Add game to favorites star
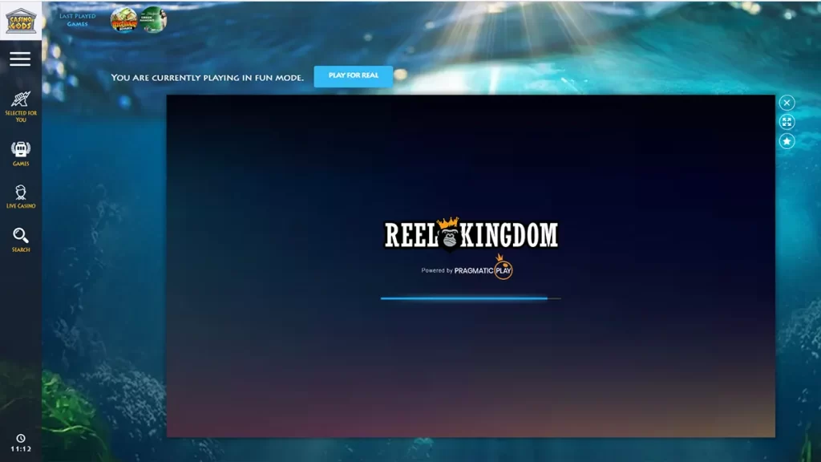 pos(787,141)
